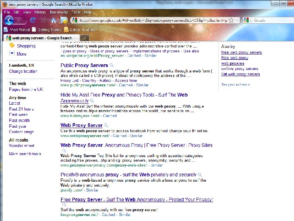This screenshot has width=294, height=221.
Task: Open the File menu
Action: point(7,12)
